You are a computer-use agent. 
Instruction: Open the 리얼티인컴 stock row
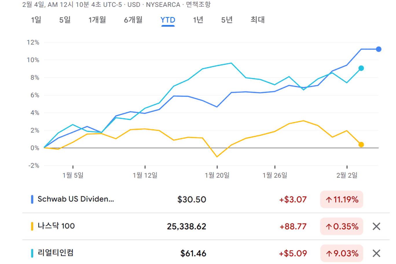(56, 253)
